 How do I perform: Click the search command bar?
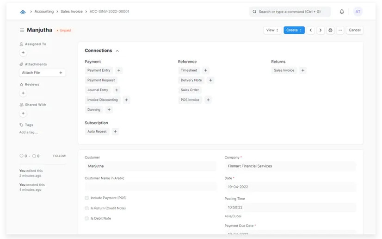[x=290, y=12]
